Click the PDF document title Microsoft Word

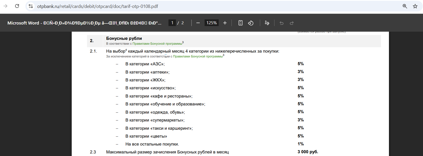(x=84, y=23)
